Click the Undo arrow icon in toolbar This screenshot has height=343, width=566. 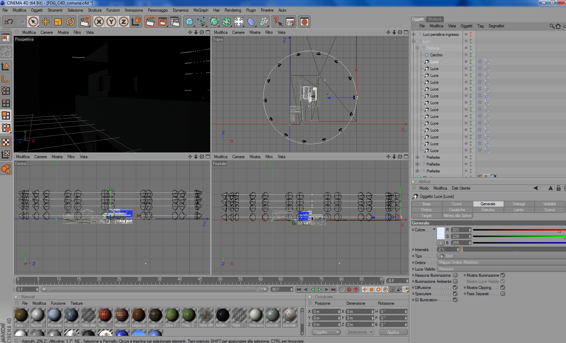point(9,22)
